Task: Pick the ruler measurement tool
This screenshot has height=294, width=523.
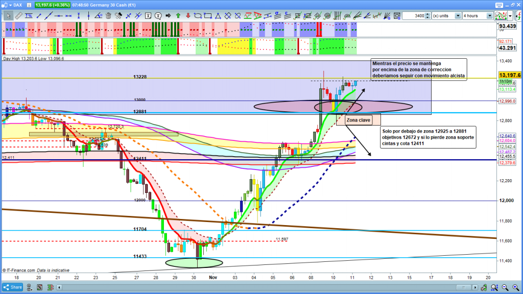Action: pyautogui.click(x=19, y=16)
